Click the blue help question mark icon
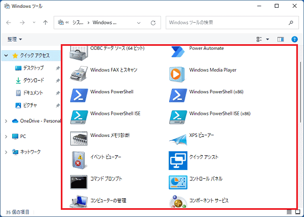304x217 pixels. click(x=295, y=39)
